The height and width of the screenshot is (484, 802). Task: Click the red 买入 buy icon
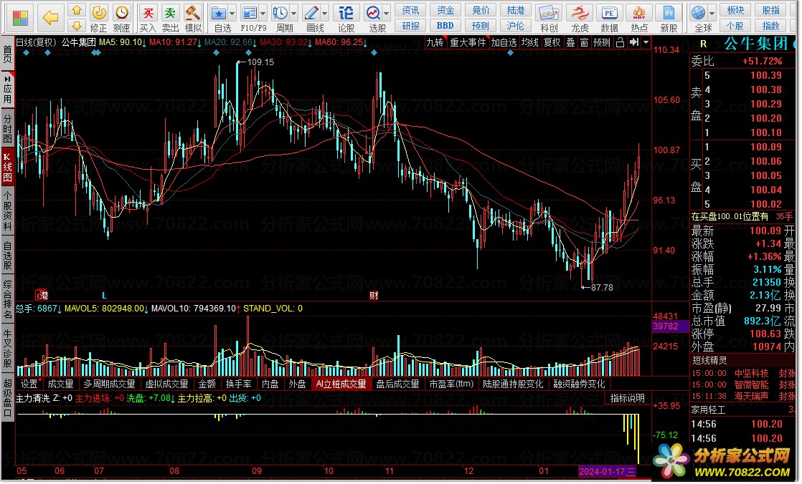pyautogui.click(x=148, y=13)
